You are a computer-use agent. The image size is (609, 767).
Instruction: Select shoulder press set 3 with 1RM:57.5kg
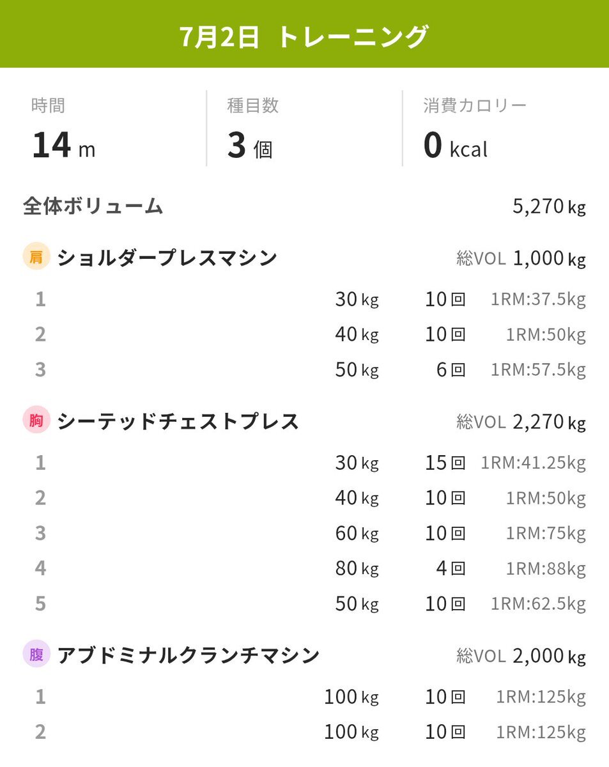point(304,369)
